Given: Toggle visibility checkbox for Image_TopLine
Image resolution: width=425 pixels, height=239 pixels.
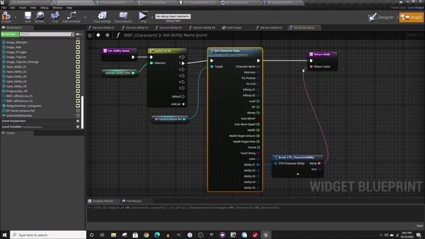Looking at the screenshot, I should point(78,57).
